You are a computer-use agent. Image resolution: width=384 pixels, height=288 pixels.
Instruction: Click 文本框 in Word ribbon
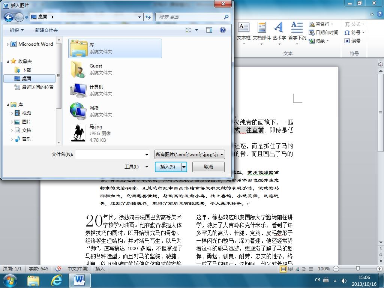[244, 33]
